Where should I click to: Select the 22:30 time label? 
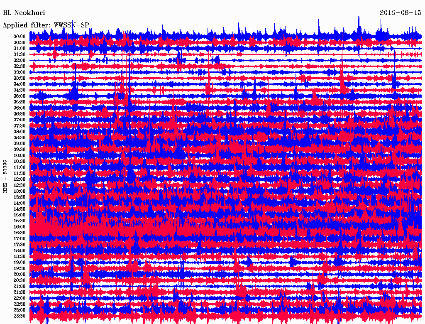point(20,304)
